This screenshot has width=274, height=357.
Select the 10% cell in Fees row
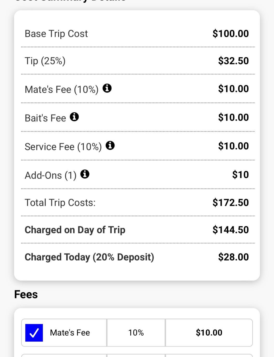coord(136,333)
